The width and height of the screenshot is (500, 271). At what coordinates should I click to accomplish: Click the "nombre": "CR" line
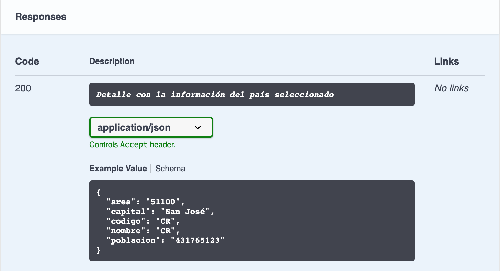(x=143, y=231)
